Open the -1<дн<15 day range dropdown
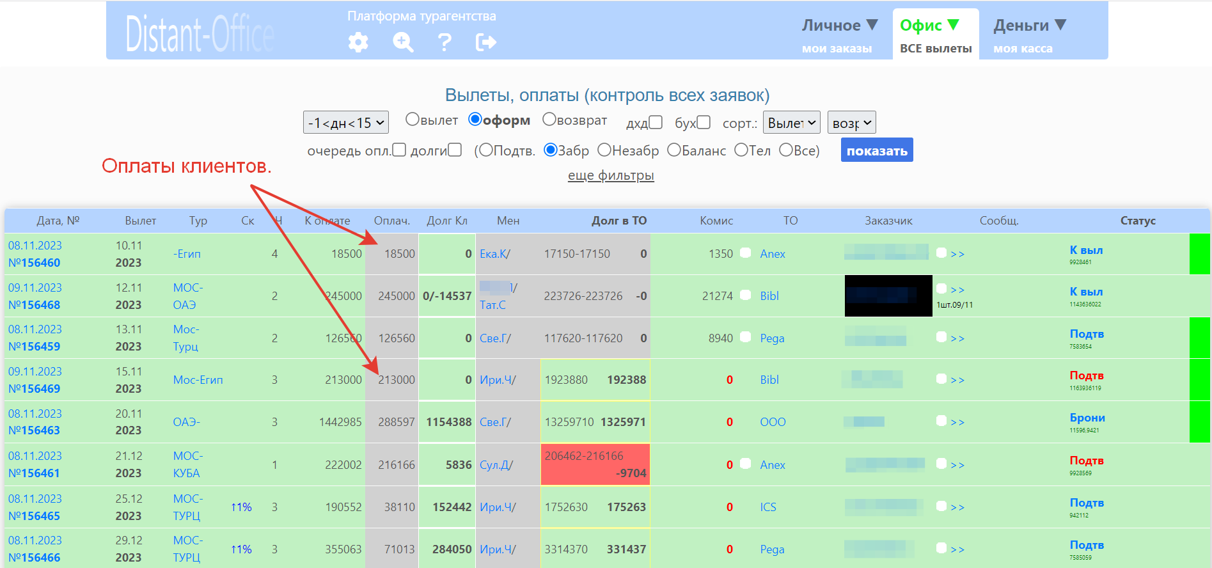 [346, 122]
